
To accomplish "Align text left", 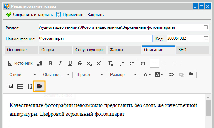I will click(x=154, y=63).
